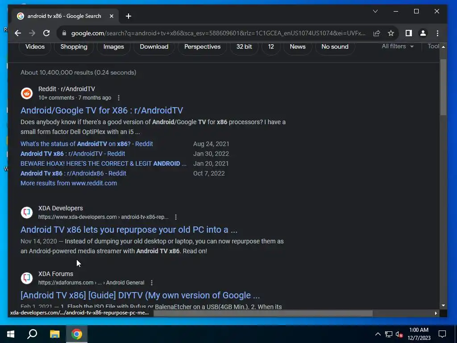Image resolution: width=457 pixels, height=343 pixels.
Task: Select the Images search filter
Action: (113, 46)
